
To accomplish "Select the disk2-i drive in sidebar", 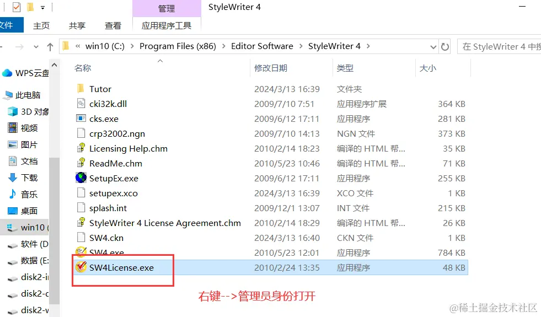I will point(28,277).
